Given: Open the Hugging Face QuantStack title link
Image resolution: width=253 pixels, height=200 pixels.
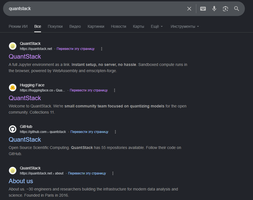Looking at the screenshot, I should [25, 98].
